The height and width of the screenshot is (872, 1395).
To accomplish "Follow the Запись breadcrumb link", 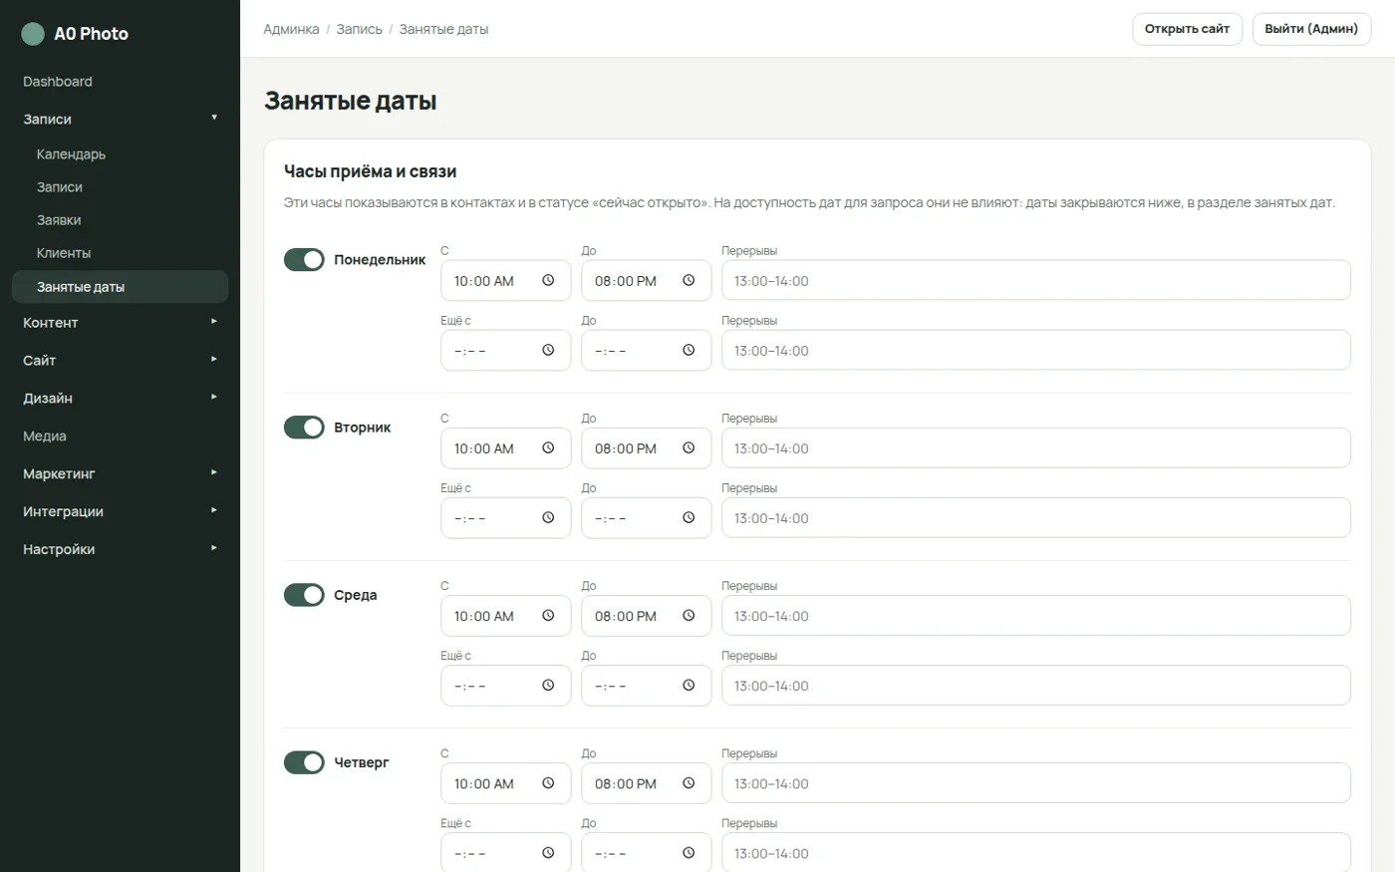I will [x=359, y=30].
